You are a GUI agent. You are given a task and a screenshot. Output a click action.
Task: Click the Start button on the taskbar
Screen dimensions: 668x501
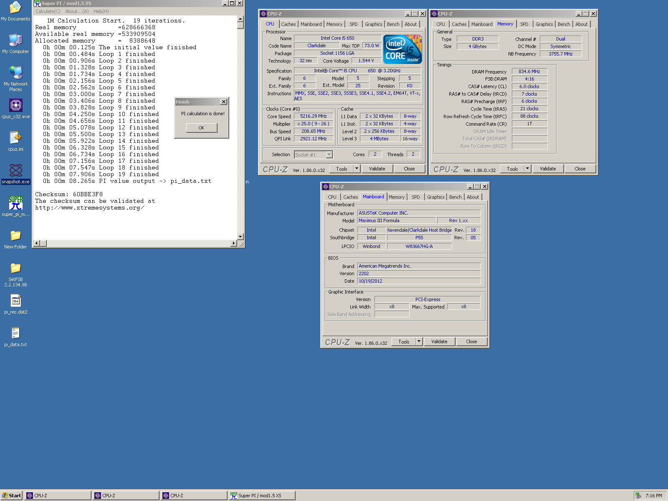(12, 496)
